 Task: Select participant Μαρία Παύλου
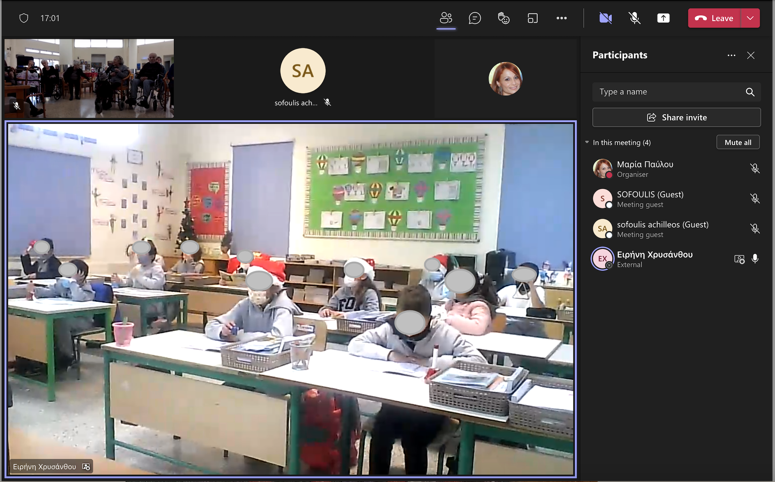pyautogui.click(x=676, y=169)
